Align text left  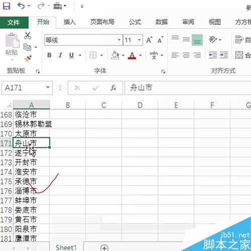click(175, 55)
